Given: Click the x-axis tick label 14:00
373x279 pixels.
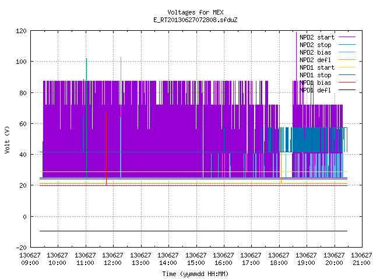Looking at the screenshot, I should (x=168, y=263).
